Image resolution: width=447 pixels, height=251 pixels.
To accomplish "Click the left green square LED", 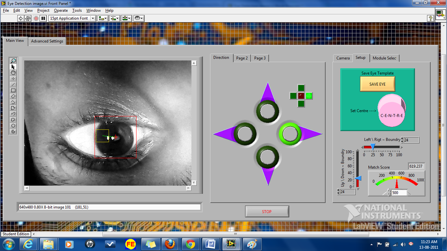I will [293, 96].
